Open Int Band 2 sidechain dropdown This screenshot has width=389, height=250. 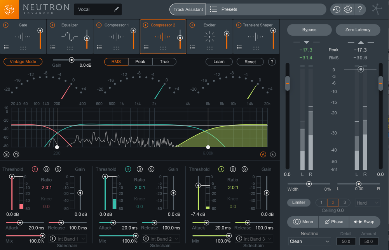point(161,239)
